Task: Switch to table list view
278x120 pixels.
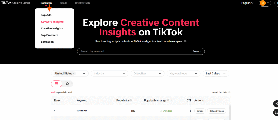Action: [56, 84]
